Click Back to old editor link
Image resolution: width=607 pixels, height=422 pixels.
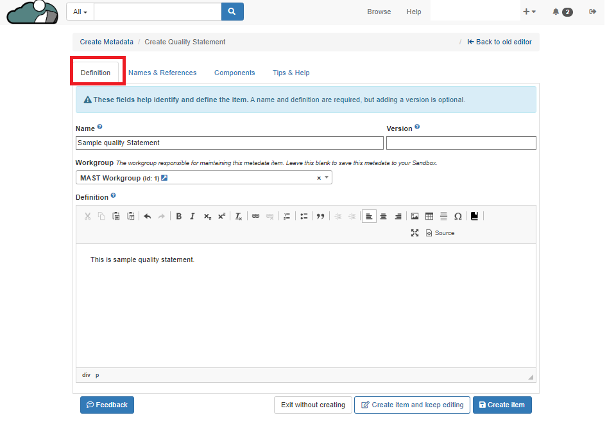point(499,42)
